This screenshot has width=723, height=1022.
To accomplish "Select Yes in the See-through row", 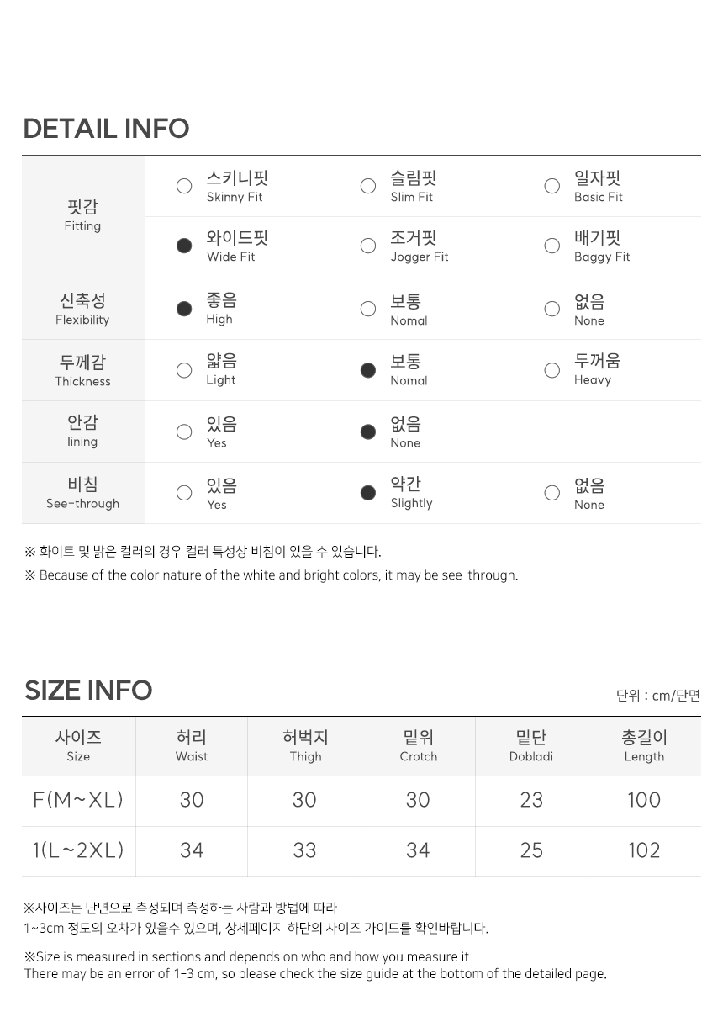I will coord(184,493).
